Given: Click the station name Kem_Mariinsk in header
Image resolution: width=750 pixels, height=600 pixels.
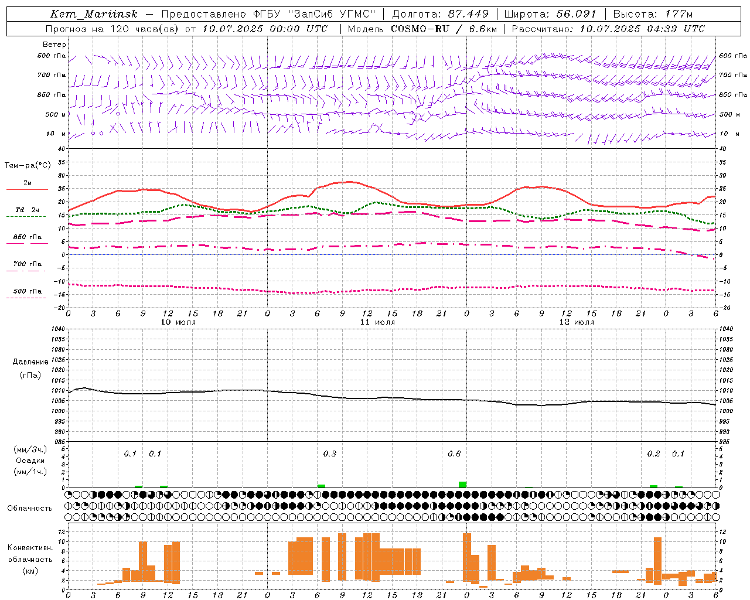Looking at the screenshot, I should (94, 14).
